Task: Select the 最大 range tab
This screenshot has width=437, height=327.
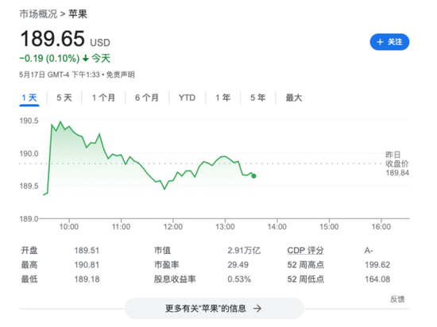Action: [294, 98]
